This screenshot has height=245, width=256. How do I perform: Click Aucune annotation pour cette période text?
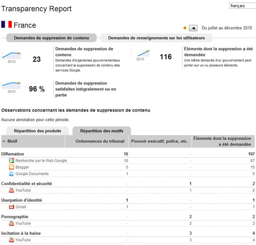(35, 119)
